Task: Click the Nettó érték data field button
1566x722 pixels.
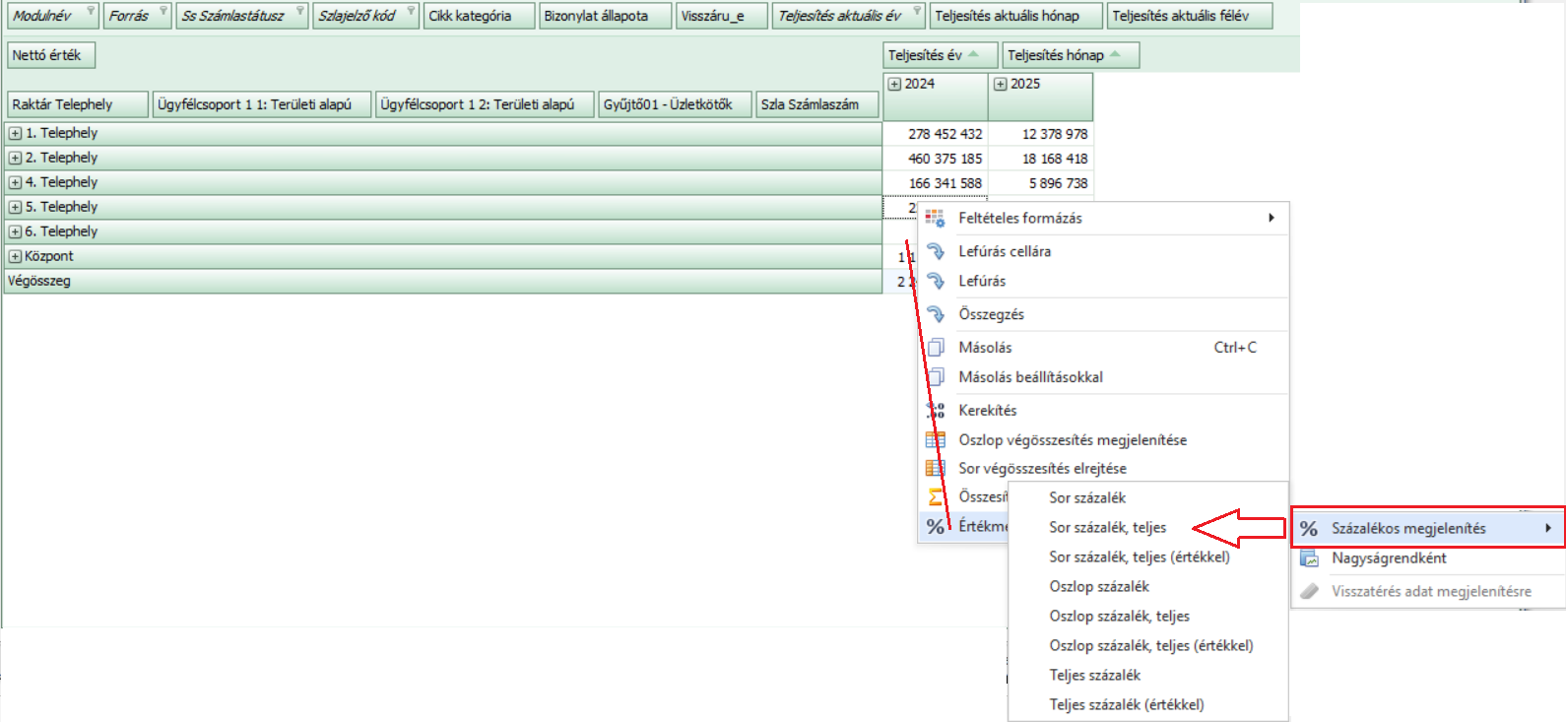Action: pos(50,55)
